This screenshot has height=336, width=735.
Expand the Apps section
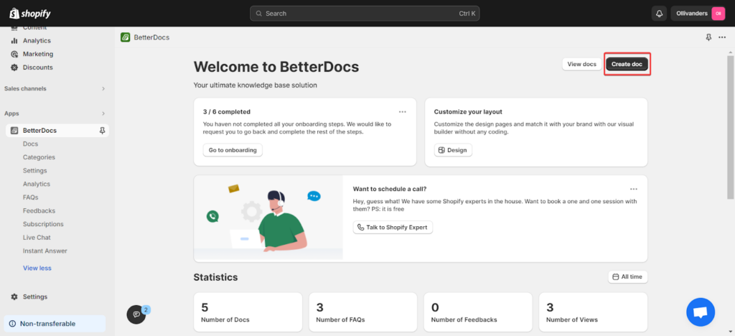[x=103, y=113]
